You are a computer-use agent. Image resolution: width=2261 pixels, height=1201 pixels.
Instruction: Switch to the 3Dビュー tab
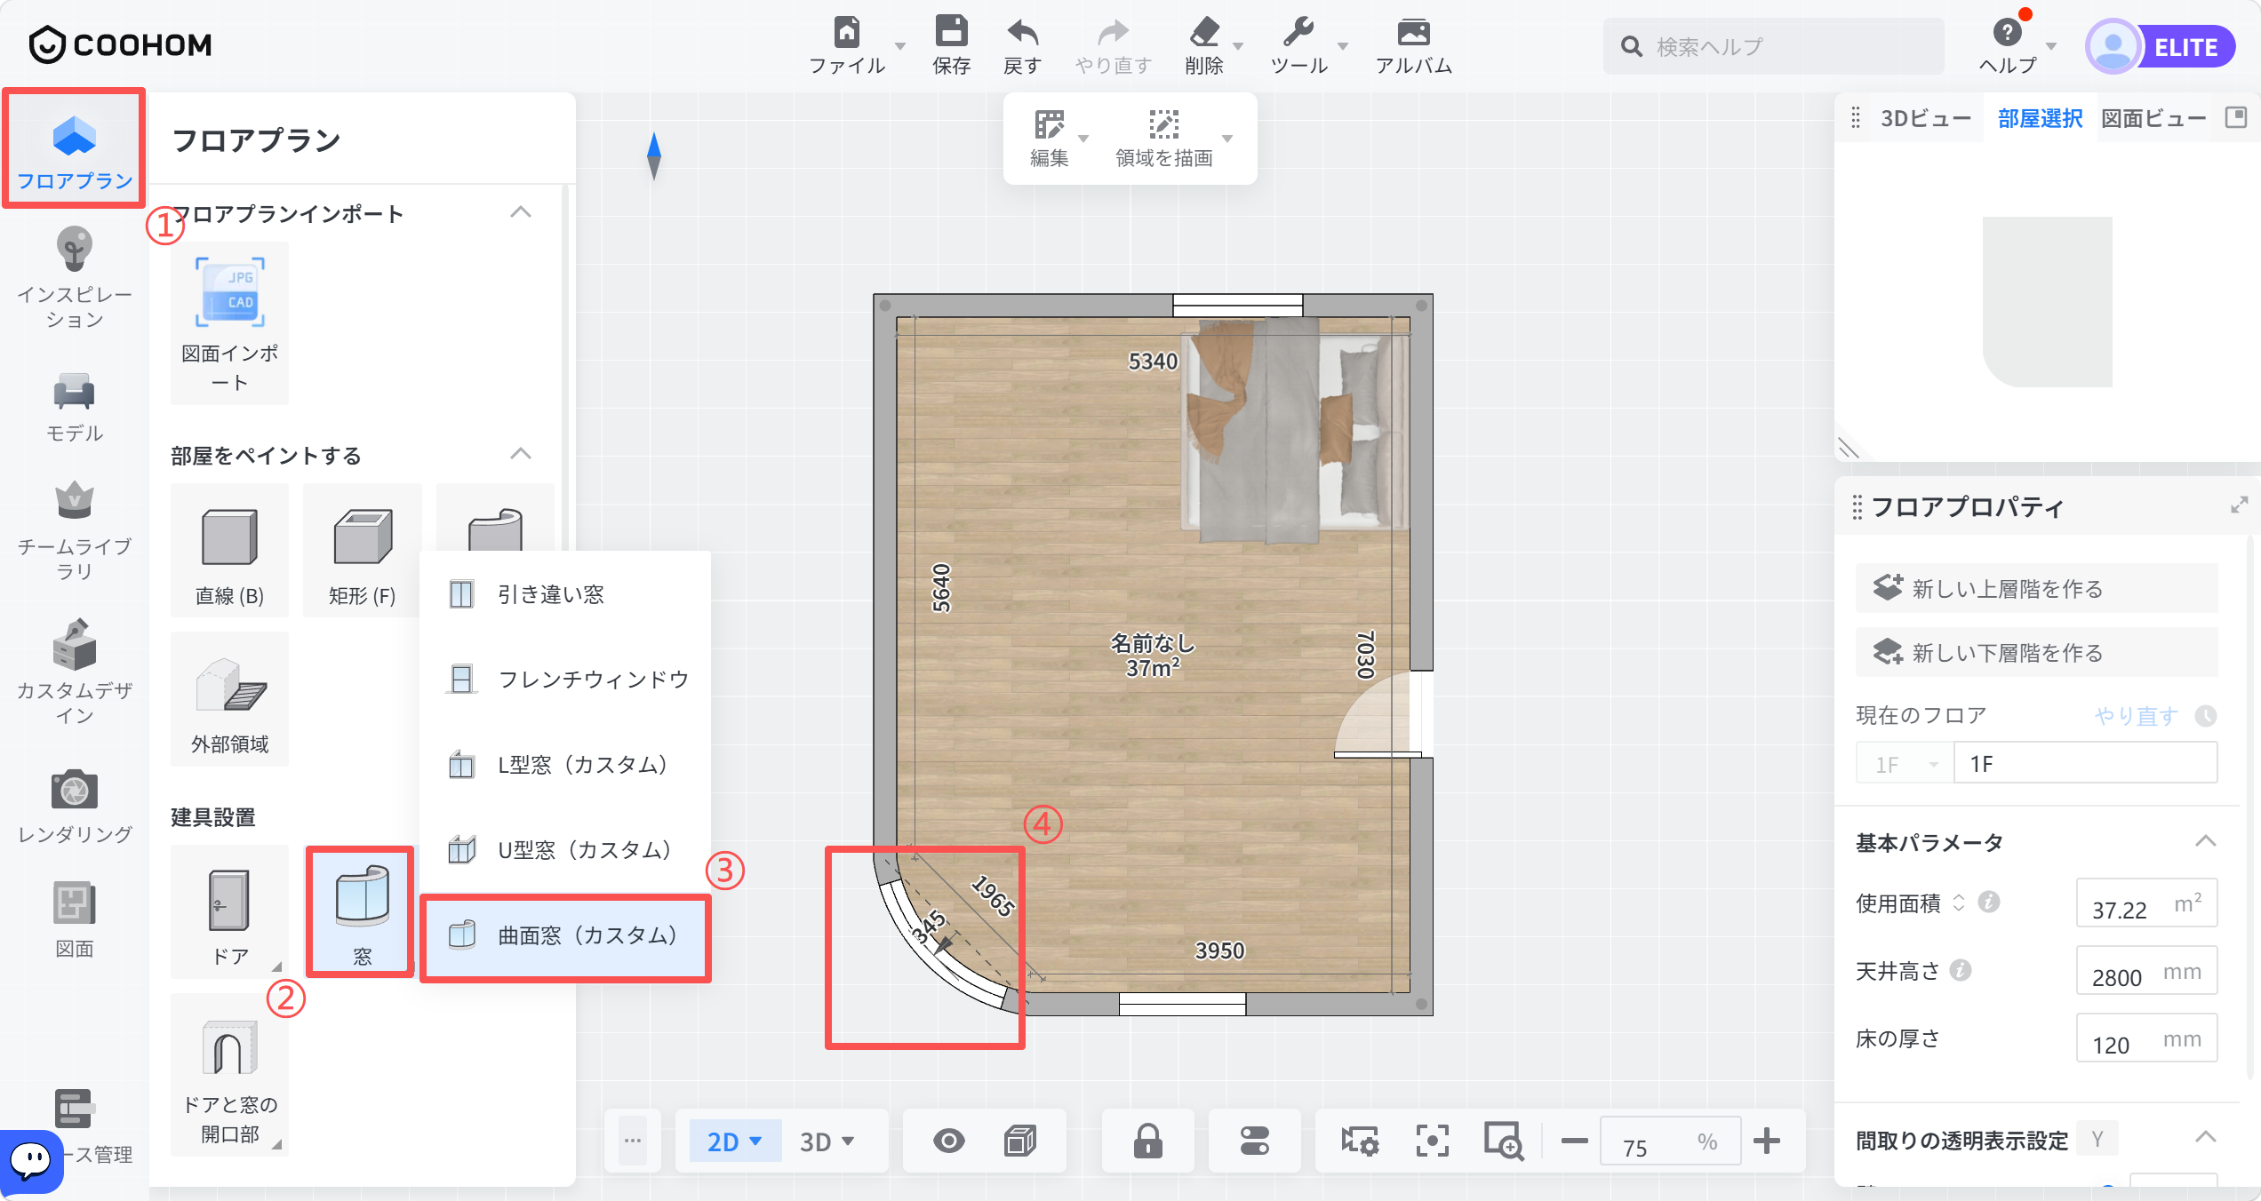point(1925,117)
